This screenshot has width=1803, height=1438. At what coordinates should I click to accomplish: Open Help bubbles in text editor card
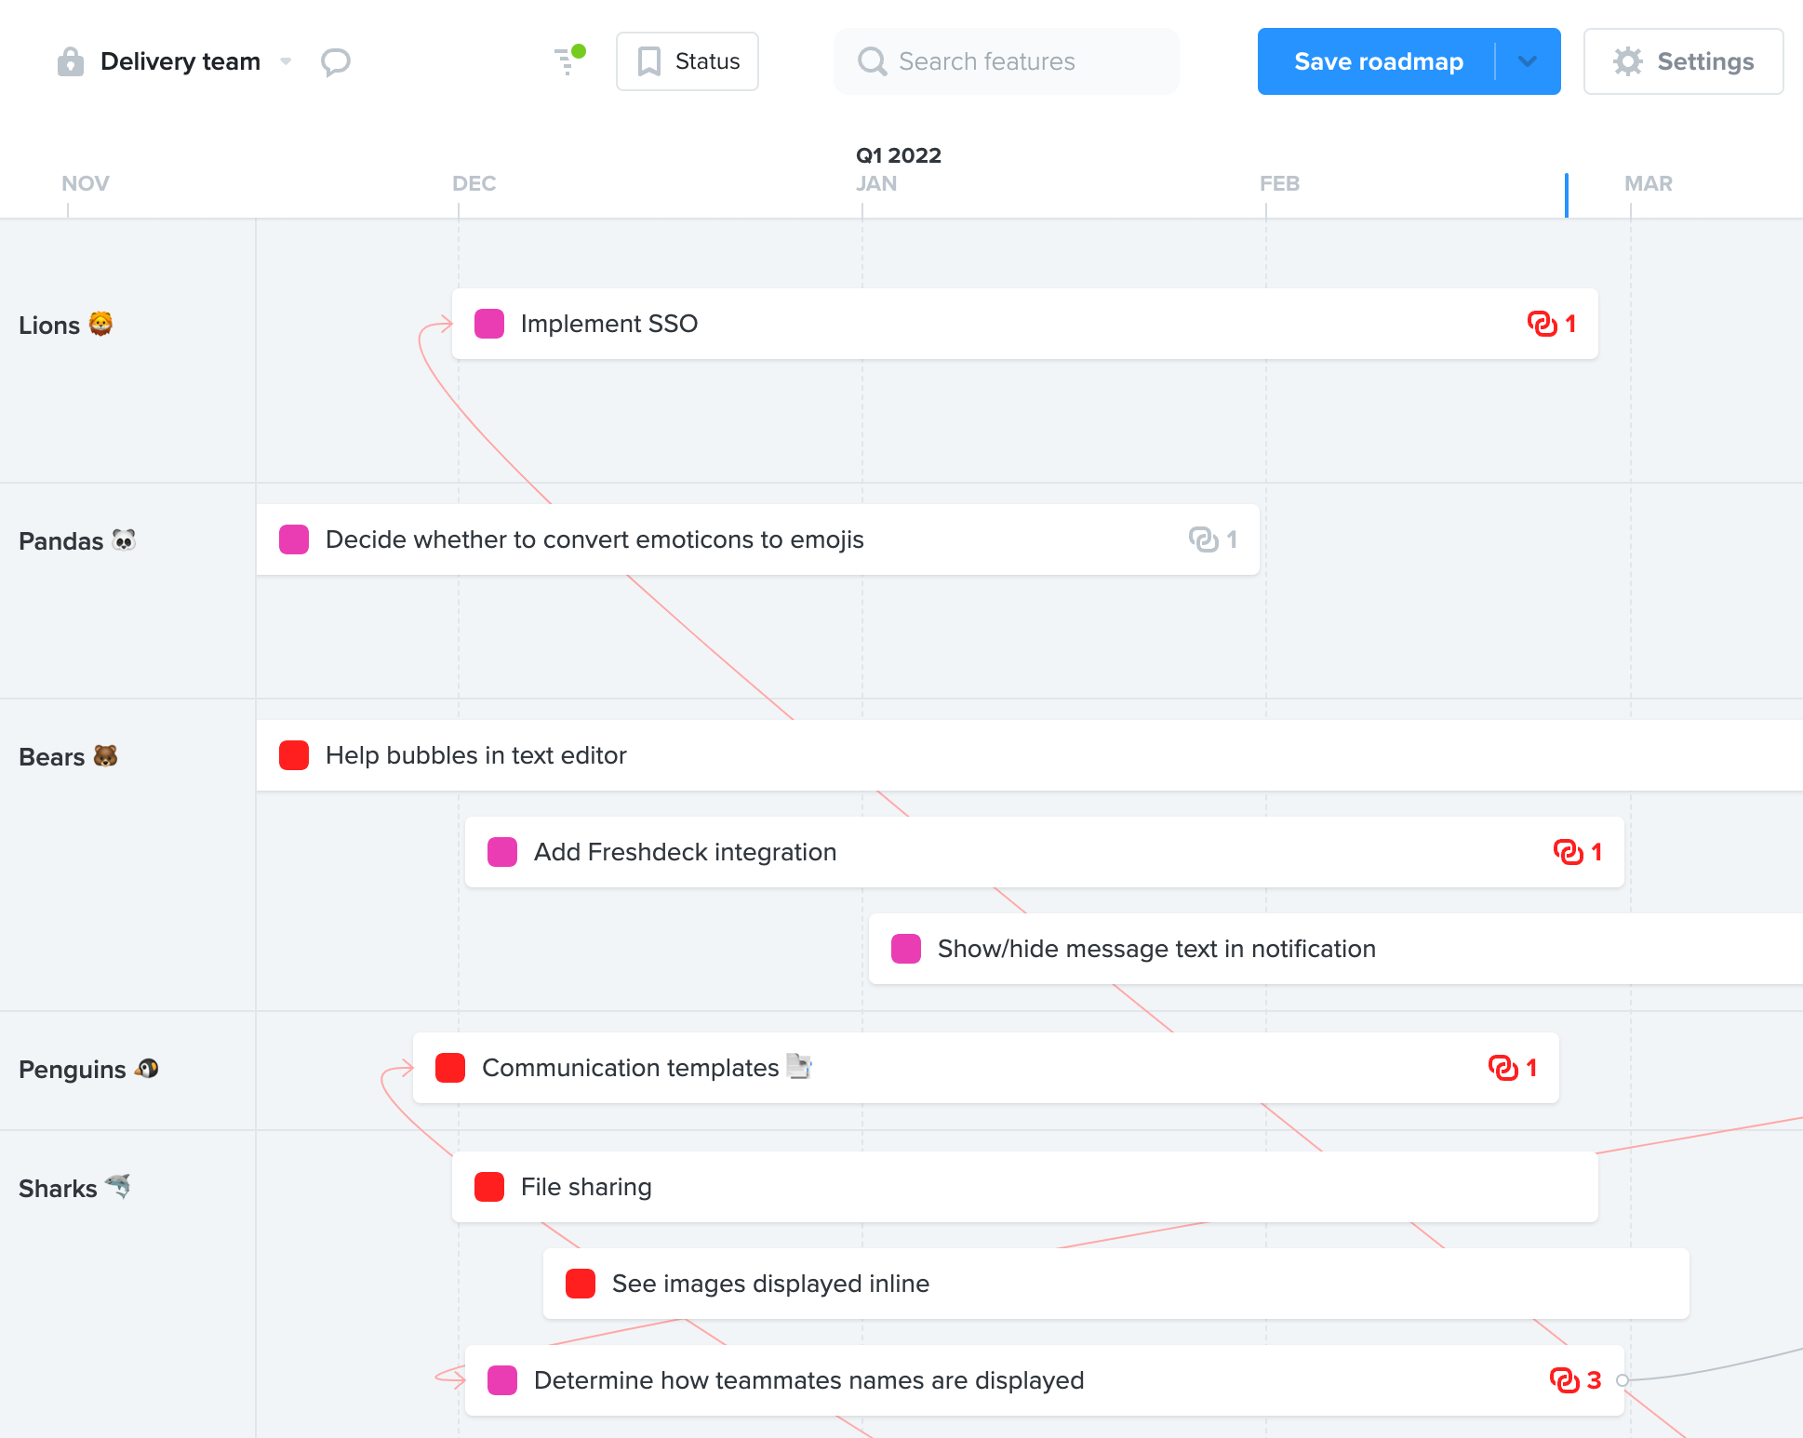point(1030,755)
